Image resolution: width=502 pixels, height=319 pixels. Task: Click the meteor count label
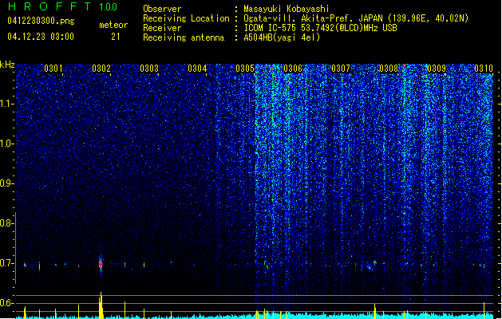pos(113,25)
